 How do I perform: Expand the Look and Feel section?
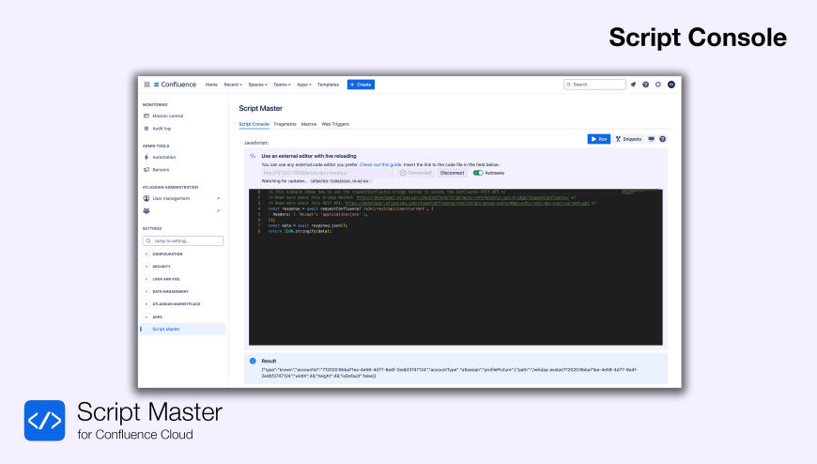coord(146,279)
